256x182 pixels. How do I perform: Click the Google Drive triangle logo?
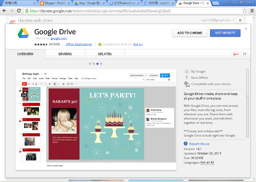tap(23, 33)
